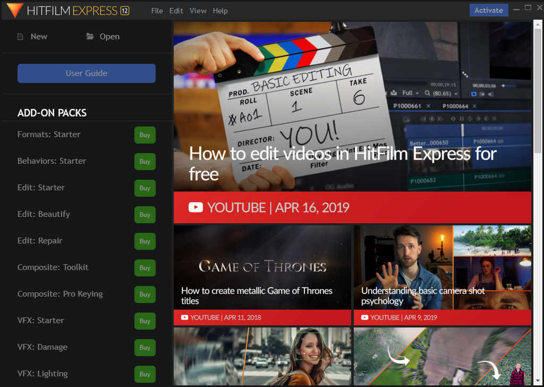Click the HitFilm Express logo icon
The width and height of the screenshot is (544, 387).
coord(14,10)
